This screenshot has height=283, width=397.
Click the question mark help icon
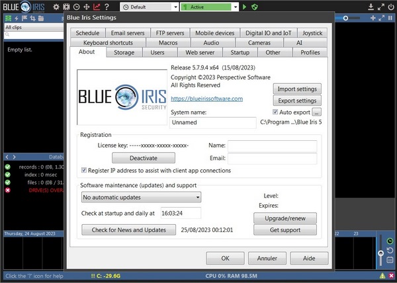click(x=107, y=7)
